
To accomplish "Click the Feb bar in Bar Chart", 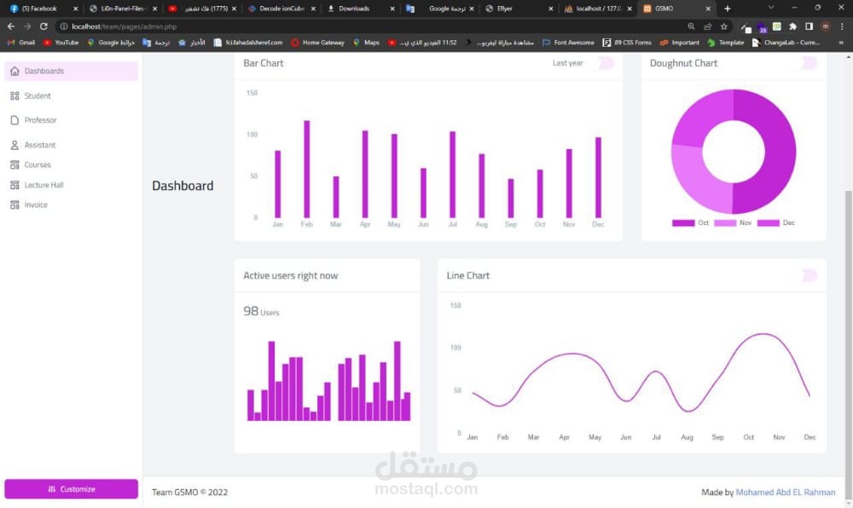I will pyautogui.click(x=307, y=169).
